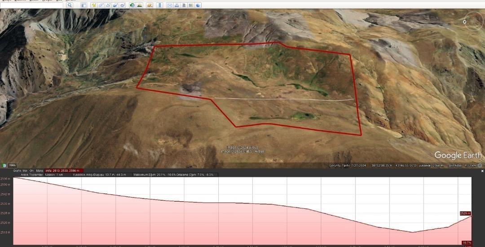The height and width of the screenshot is (247, 485).
Task: Start the Record a Tour tool
Action: pyautogui.click(x=123, y=5)
